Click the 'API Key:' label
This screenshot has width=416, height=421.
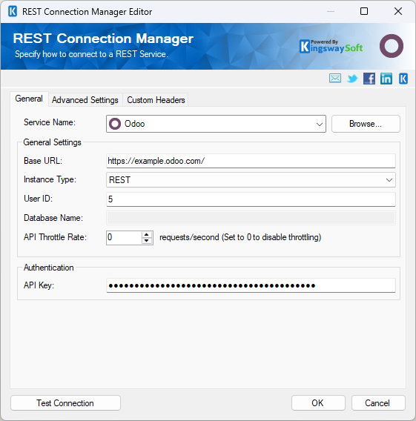pos(39,285)
